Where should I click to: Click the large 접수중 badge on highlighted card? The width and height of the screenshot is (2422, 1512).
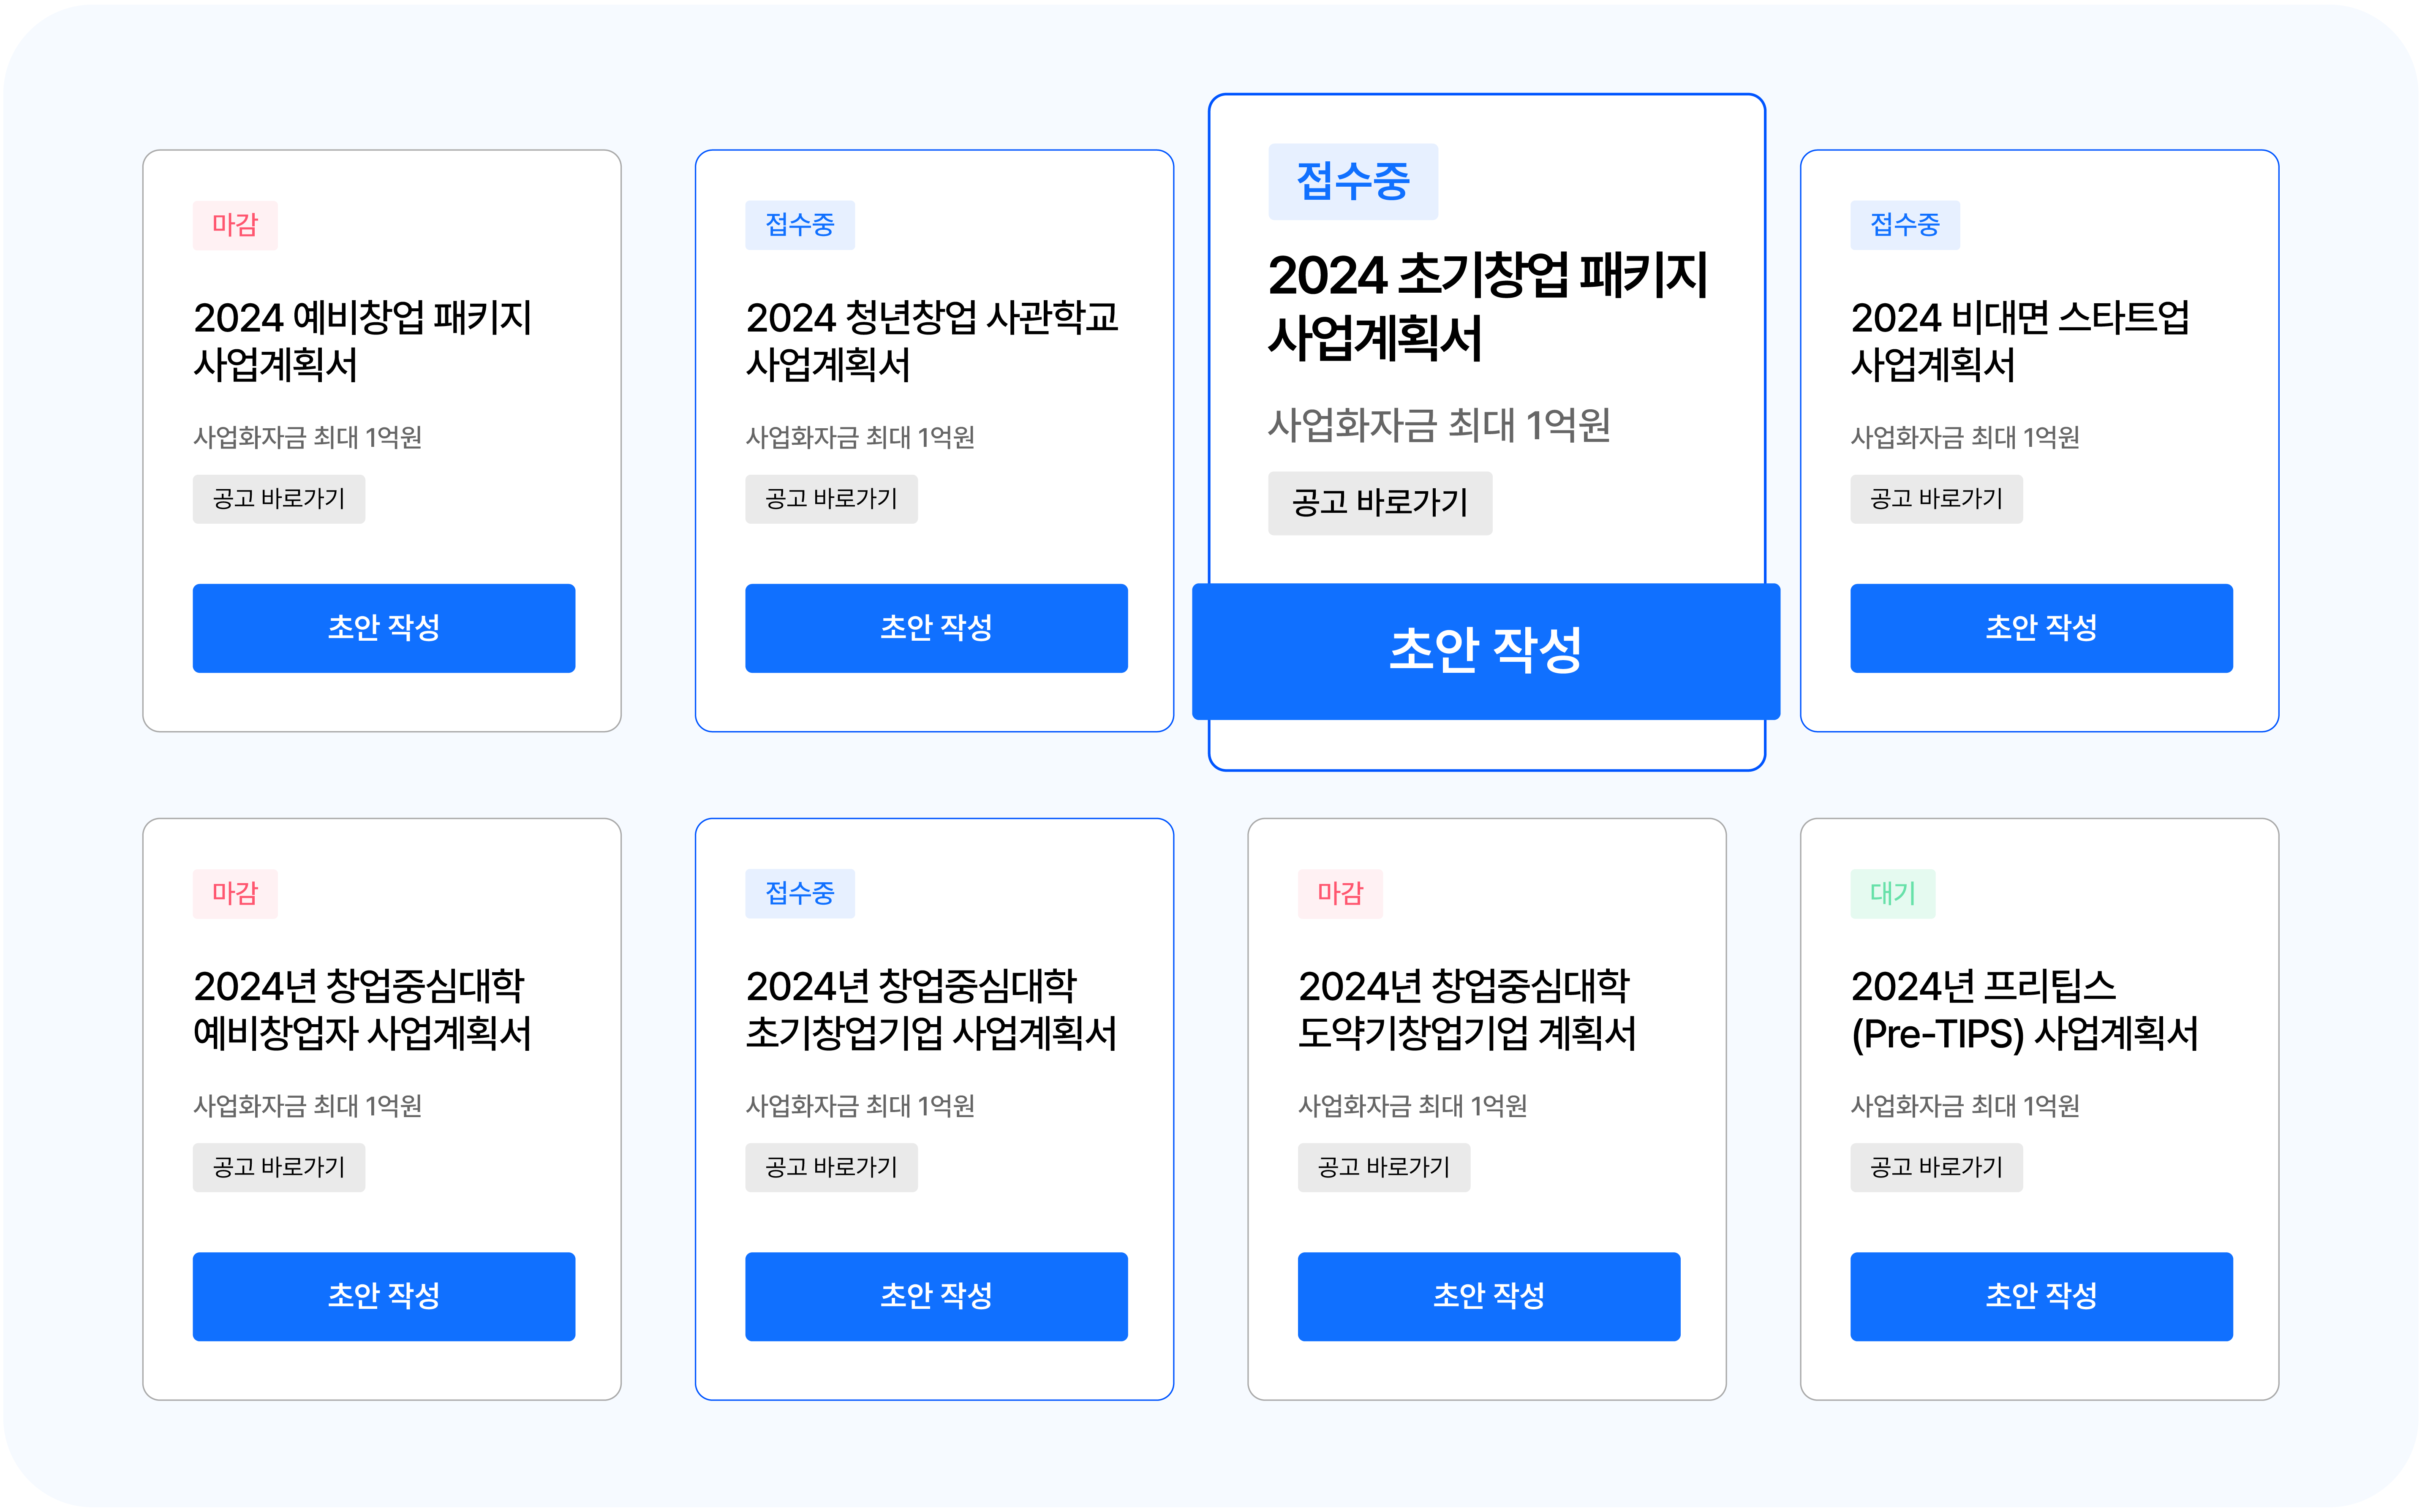click(1353, 181)
